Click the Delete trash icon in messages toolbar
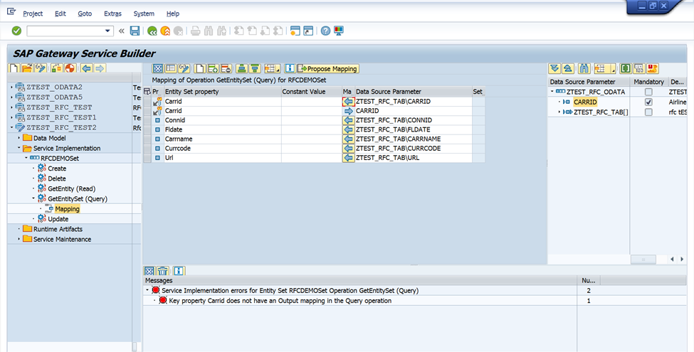 pyautogui.click(x=163, y=271)
